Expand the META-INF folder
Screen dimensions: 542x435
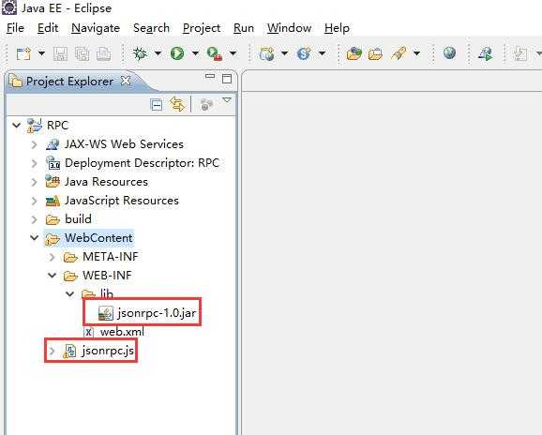52,257
